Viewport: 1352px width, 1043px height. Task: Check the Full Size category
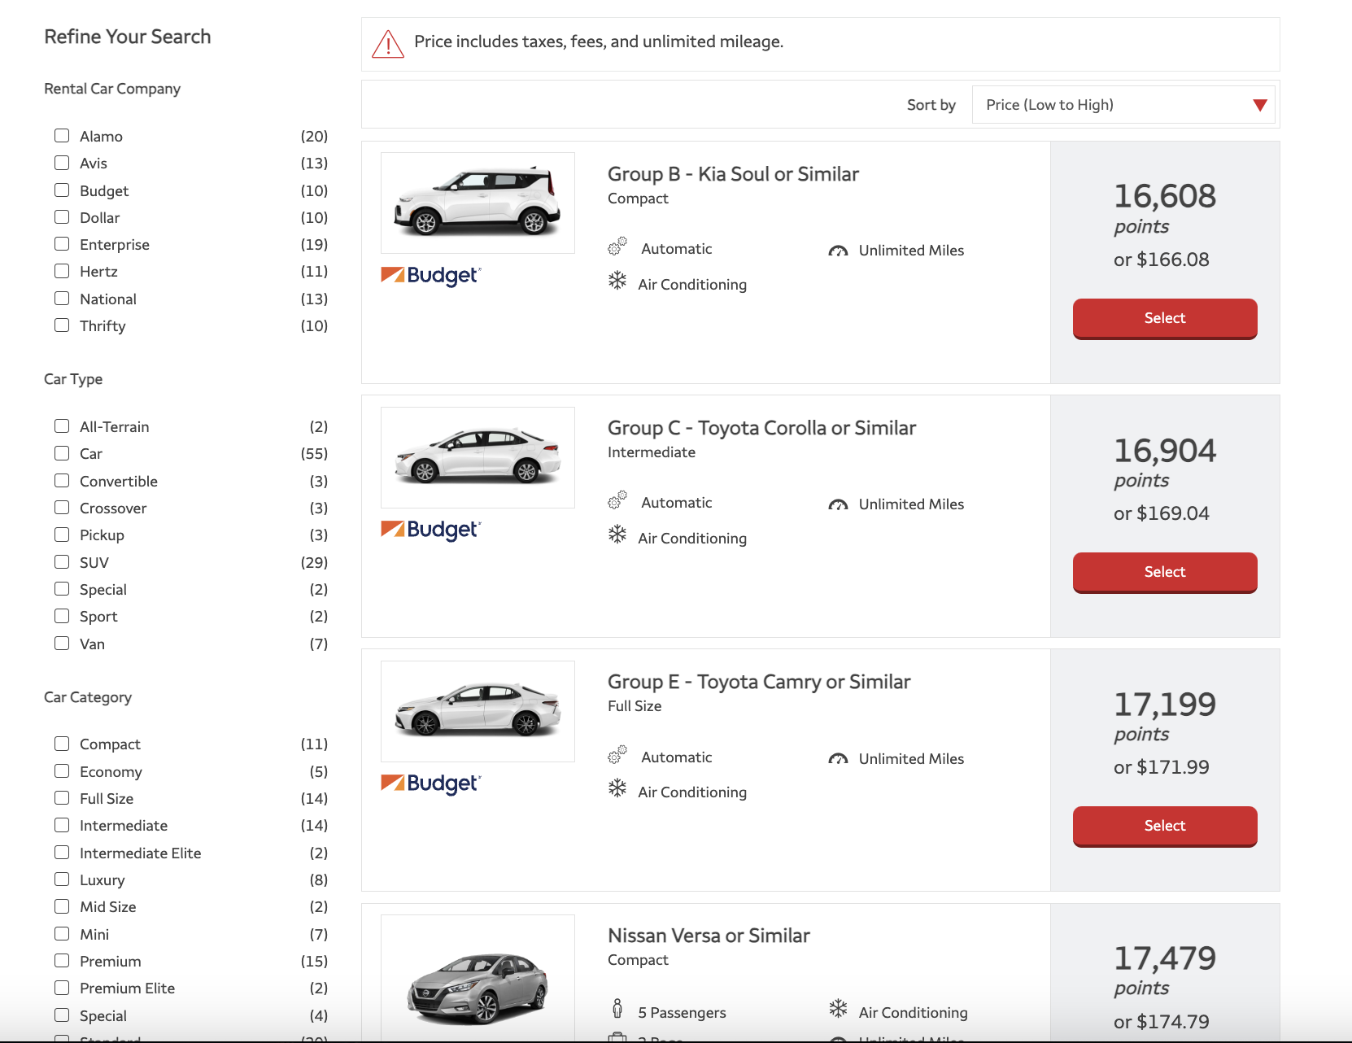[62, 798]
